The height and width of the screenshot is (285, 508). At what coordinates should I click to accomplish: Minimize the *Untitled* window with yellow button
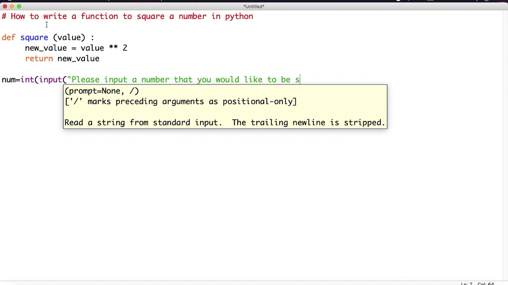coord(12,6)
